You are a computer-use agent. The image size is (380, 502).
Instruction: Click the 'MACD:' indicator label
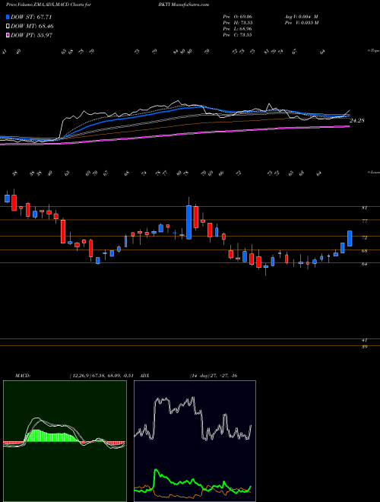22,376
